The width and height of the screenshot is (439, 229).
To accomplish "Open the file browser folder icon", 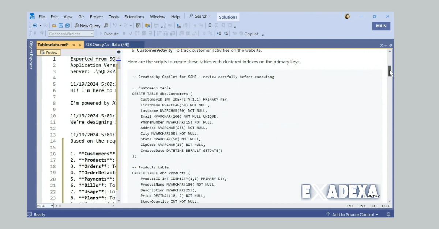I will [54, 25].
